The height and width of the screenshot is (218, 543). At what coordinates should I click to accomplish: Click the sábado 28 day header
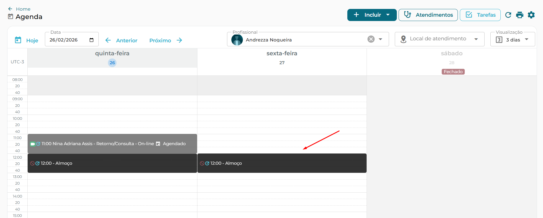(452, 58)
